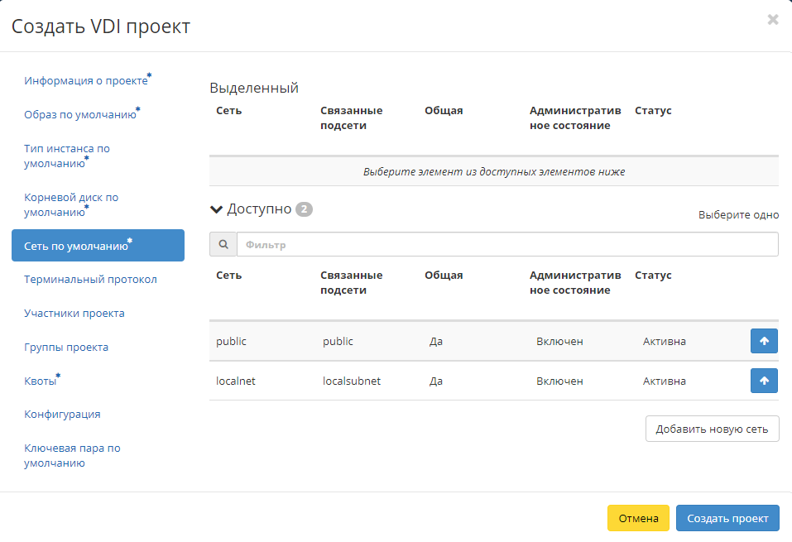Click into the Фильтр input field
Screen dimensions: 792x542
pos(506,245)
